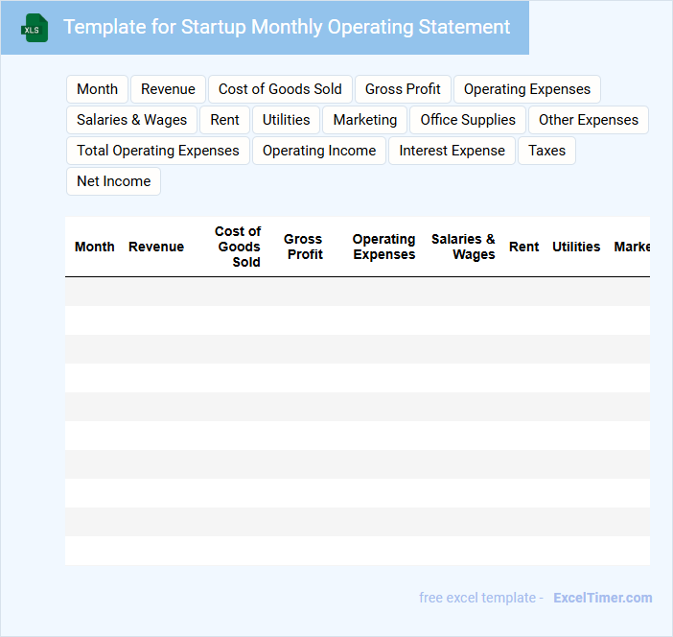The width and height of the screenshot is (673, 637).
Task: Choose the Gross Profit tag
Action: 403,89
